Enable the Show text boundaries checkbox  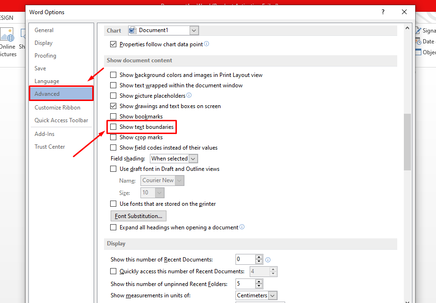click(113, 127)
